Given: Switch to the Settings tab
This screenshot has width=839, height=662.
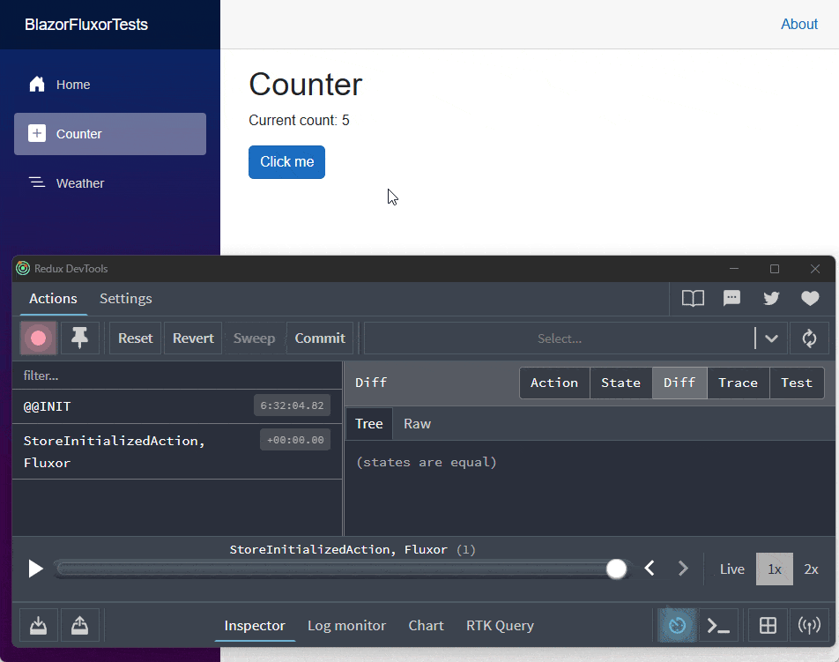Looking at the screenshot, I should point(126,299).
